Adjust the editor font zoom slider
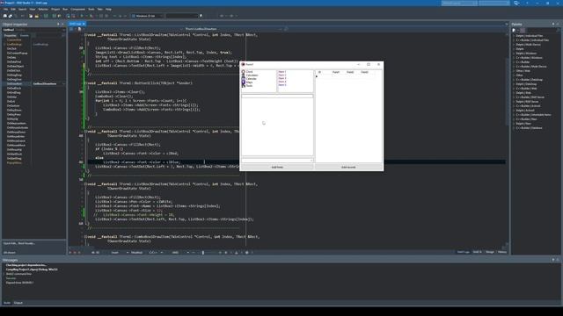 [x=203, y=253]
